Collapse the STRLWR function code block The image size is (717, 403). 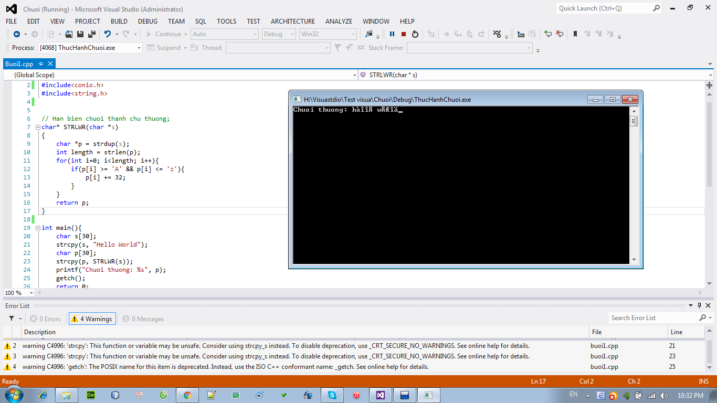[x=37, y=127]
